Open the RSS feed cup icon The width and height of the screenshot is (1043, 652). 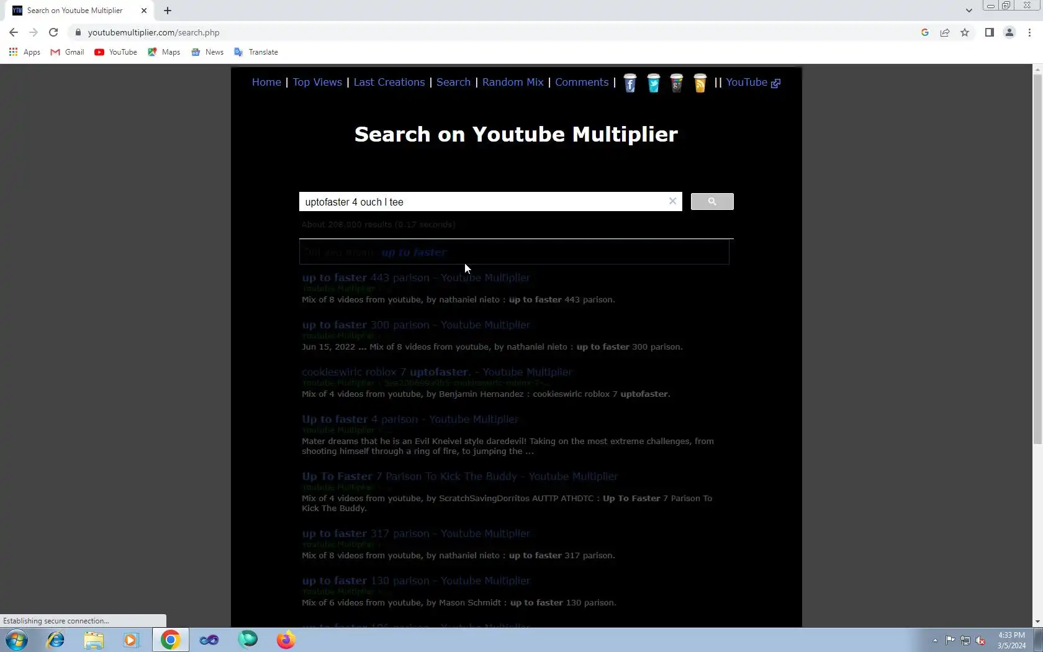tap(700, 83)
